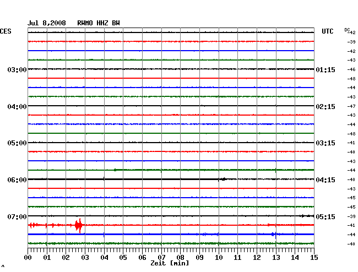Click the black disturbance at the end of 07:00 trace
Viewport: 358px width, 272px height.
click(307, 216)
